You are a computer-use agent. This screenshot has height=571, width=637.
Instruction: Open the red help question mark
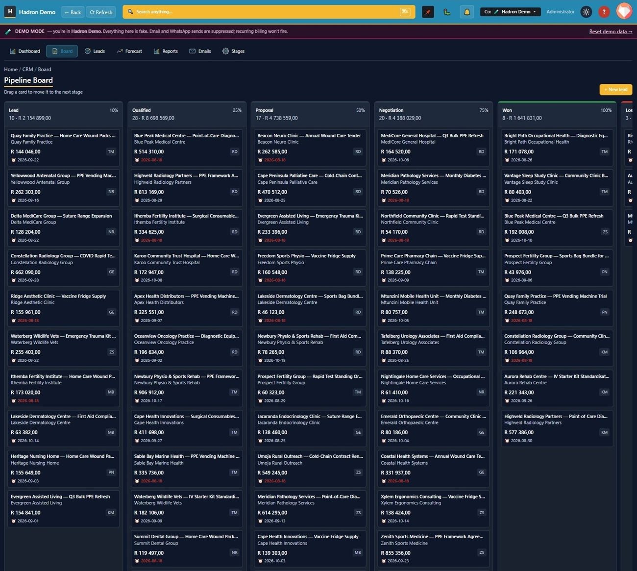(604, 12)
